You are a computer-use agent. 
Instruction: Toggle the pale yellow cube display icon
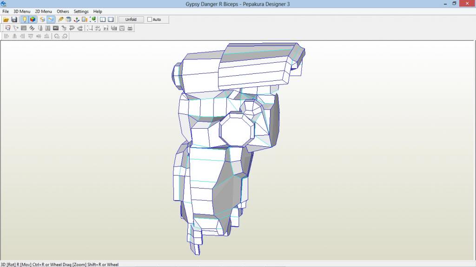click(x=42, y=20)
